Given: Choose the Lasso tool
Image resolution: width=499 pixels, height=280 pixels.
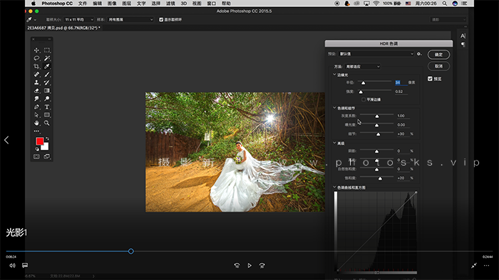Looking at the screenshot, I should [x=36, y=58].
